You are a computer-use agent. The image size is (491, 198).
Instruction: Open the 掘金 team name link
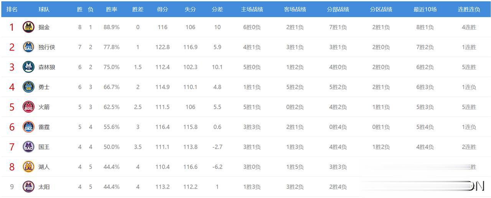pos(44,27)
